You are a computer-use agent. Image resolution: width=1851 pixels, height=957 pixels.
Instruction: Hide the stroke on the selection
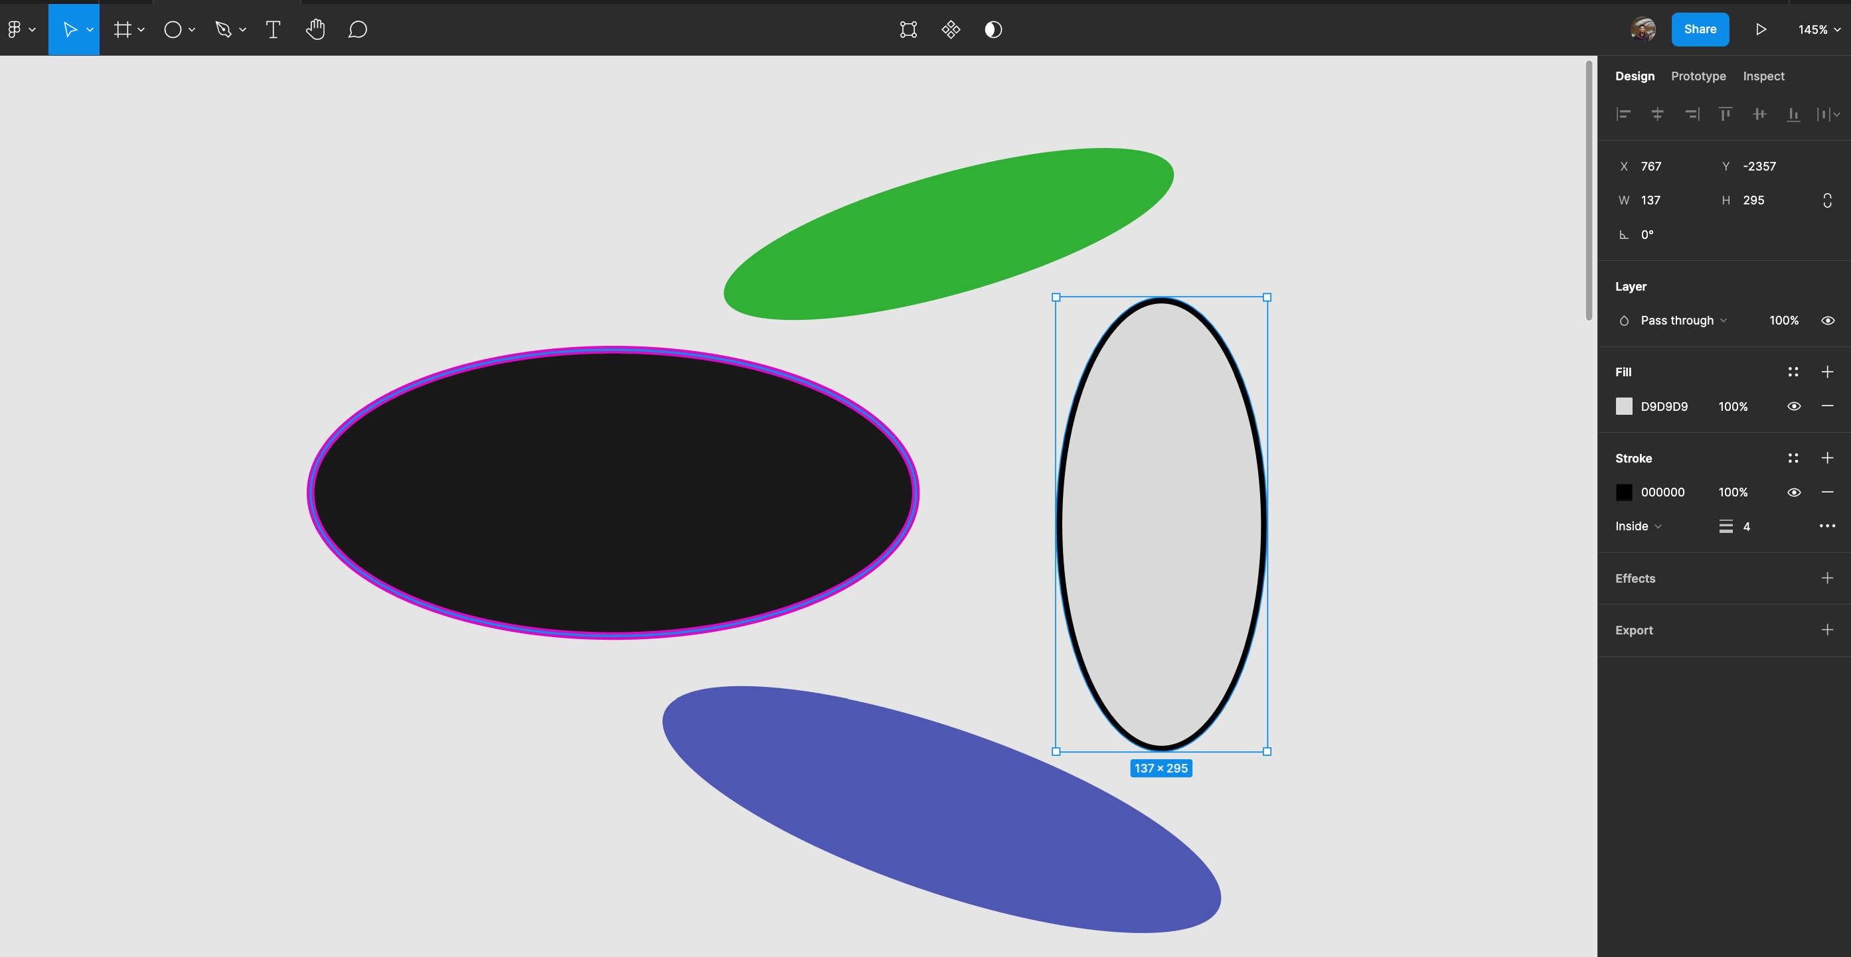(1794, 492)
